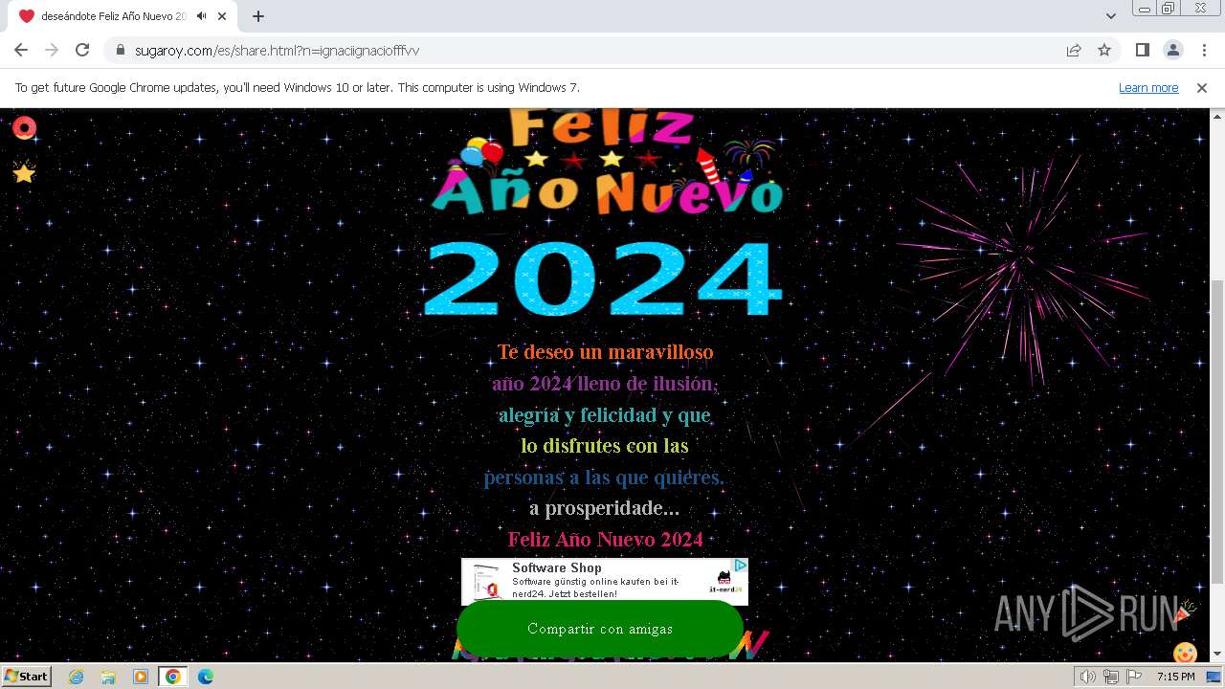
Task: Click the red donut icon on page
Action: 24,127
